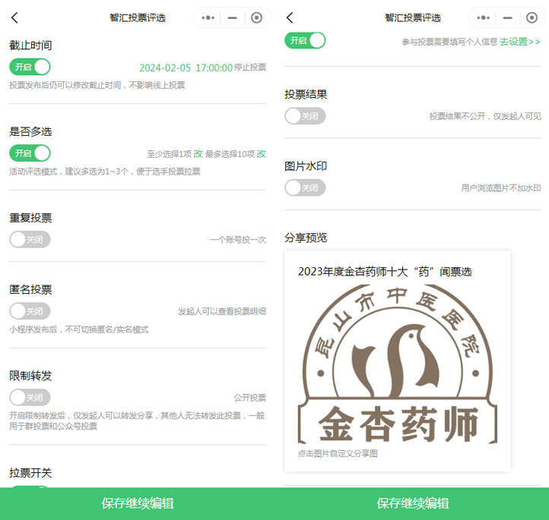The width and height of the screenshot is (549, 520).
Task: Close right mini program via circle icon
Action: [x=532, y=17]
